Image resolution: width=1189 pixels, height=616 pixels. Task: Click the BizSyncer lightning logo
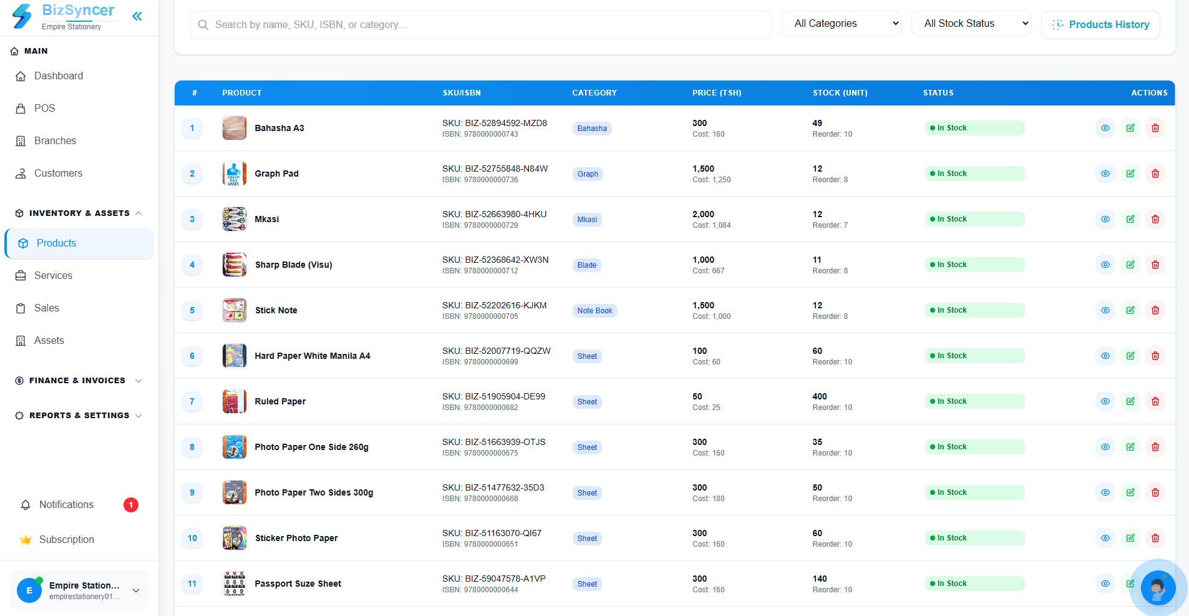coord(22,16)
